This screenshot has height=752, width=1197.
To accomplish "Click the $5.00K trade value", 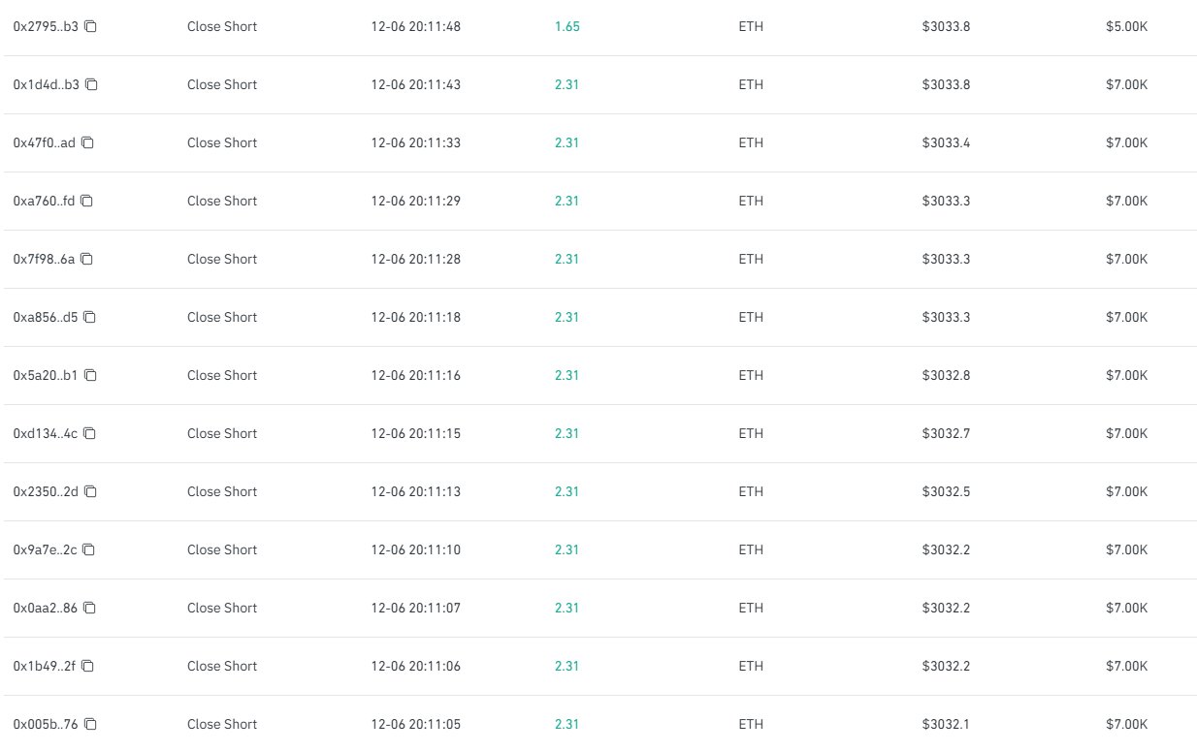I will [1126, 26].
